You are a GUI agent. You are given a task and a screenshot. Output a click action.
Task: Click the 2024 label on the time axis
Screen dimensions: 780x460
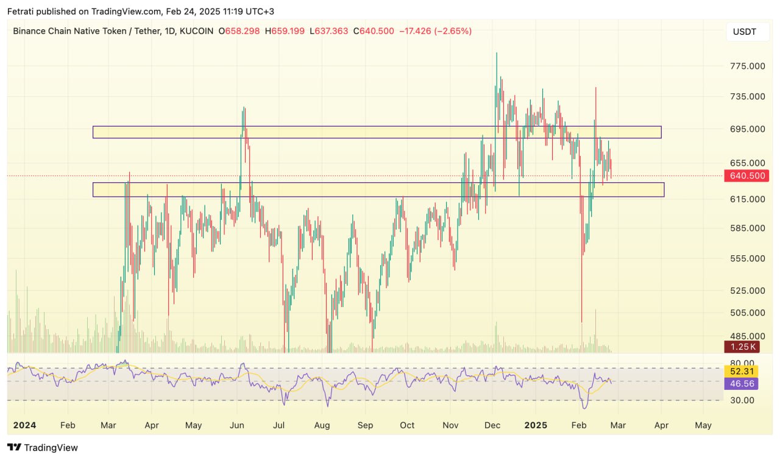[x=24, y=425]
